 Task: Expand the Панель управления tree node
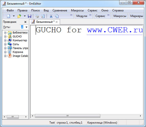(5, 48)
